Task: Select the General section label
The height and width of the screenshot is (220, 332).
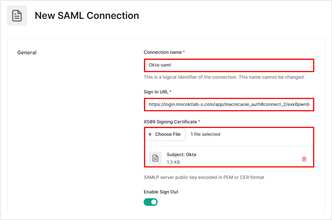Action: click(x=27, y=53)
